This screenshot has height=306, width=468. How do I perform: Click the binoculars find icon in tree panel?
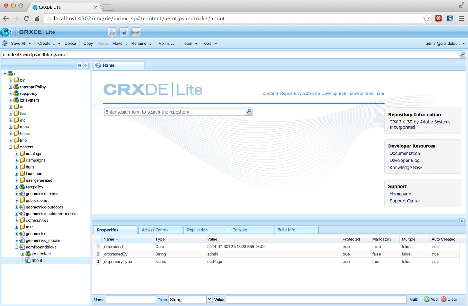80,66
